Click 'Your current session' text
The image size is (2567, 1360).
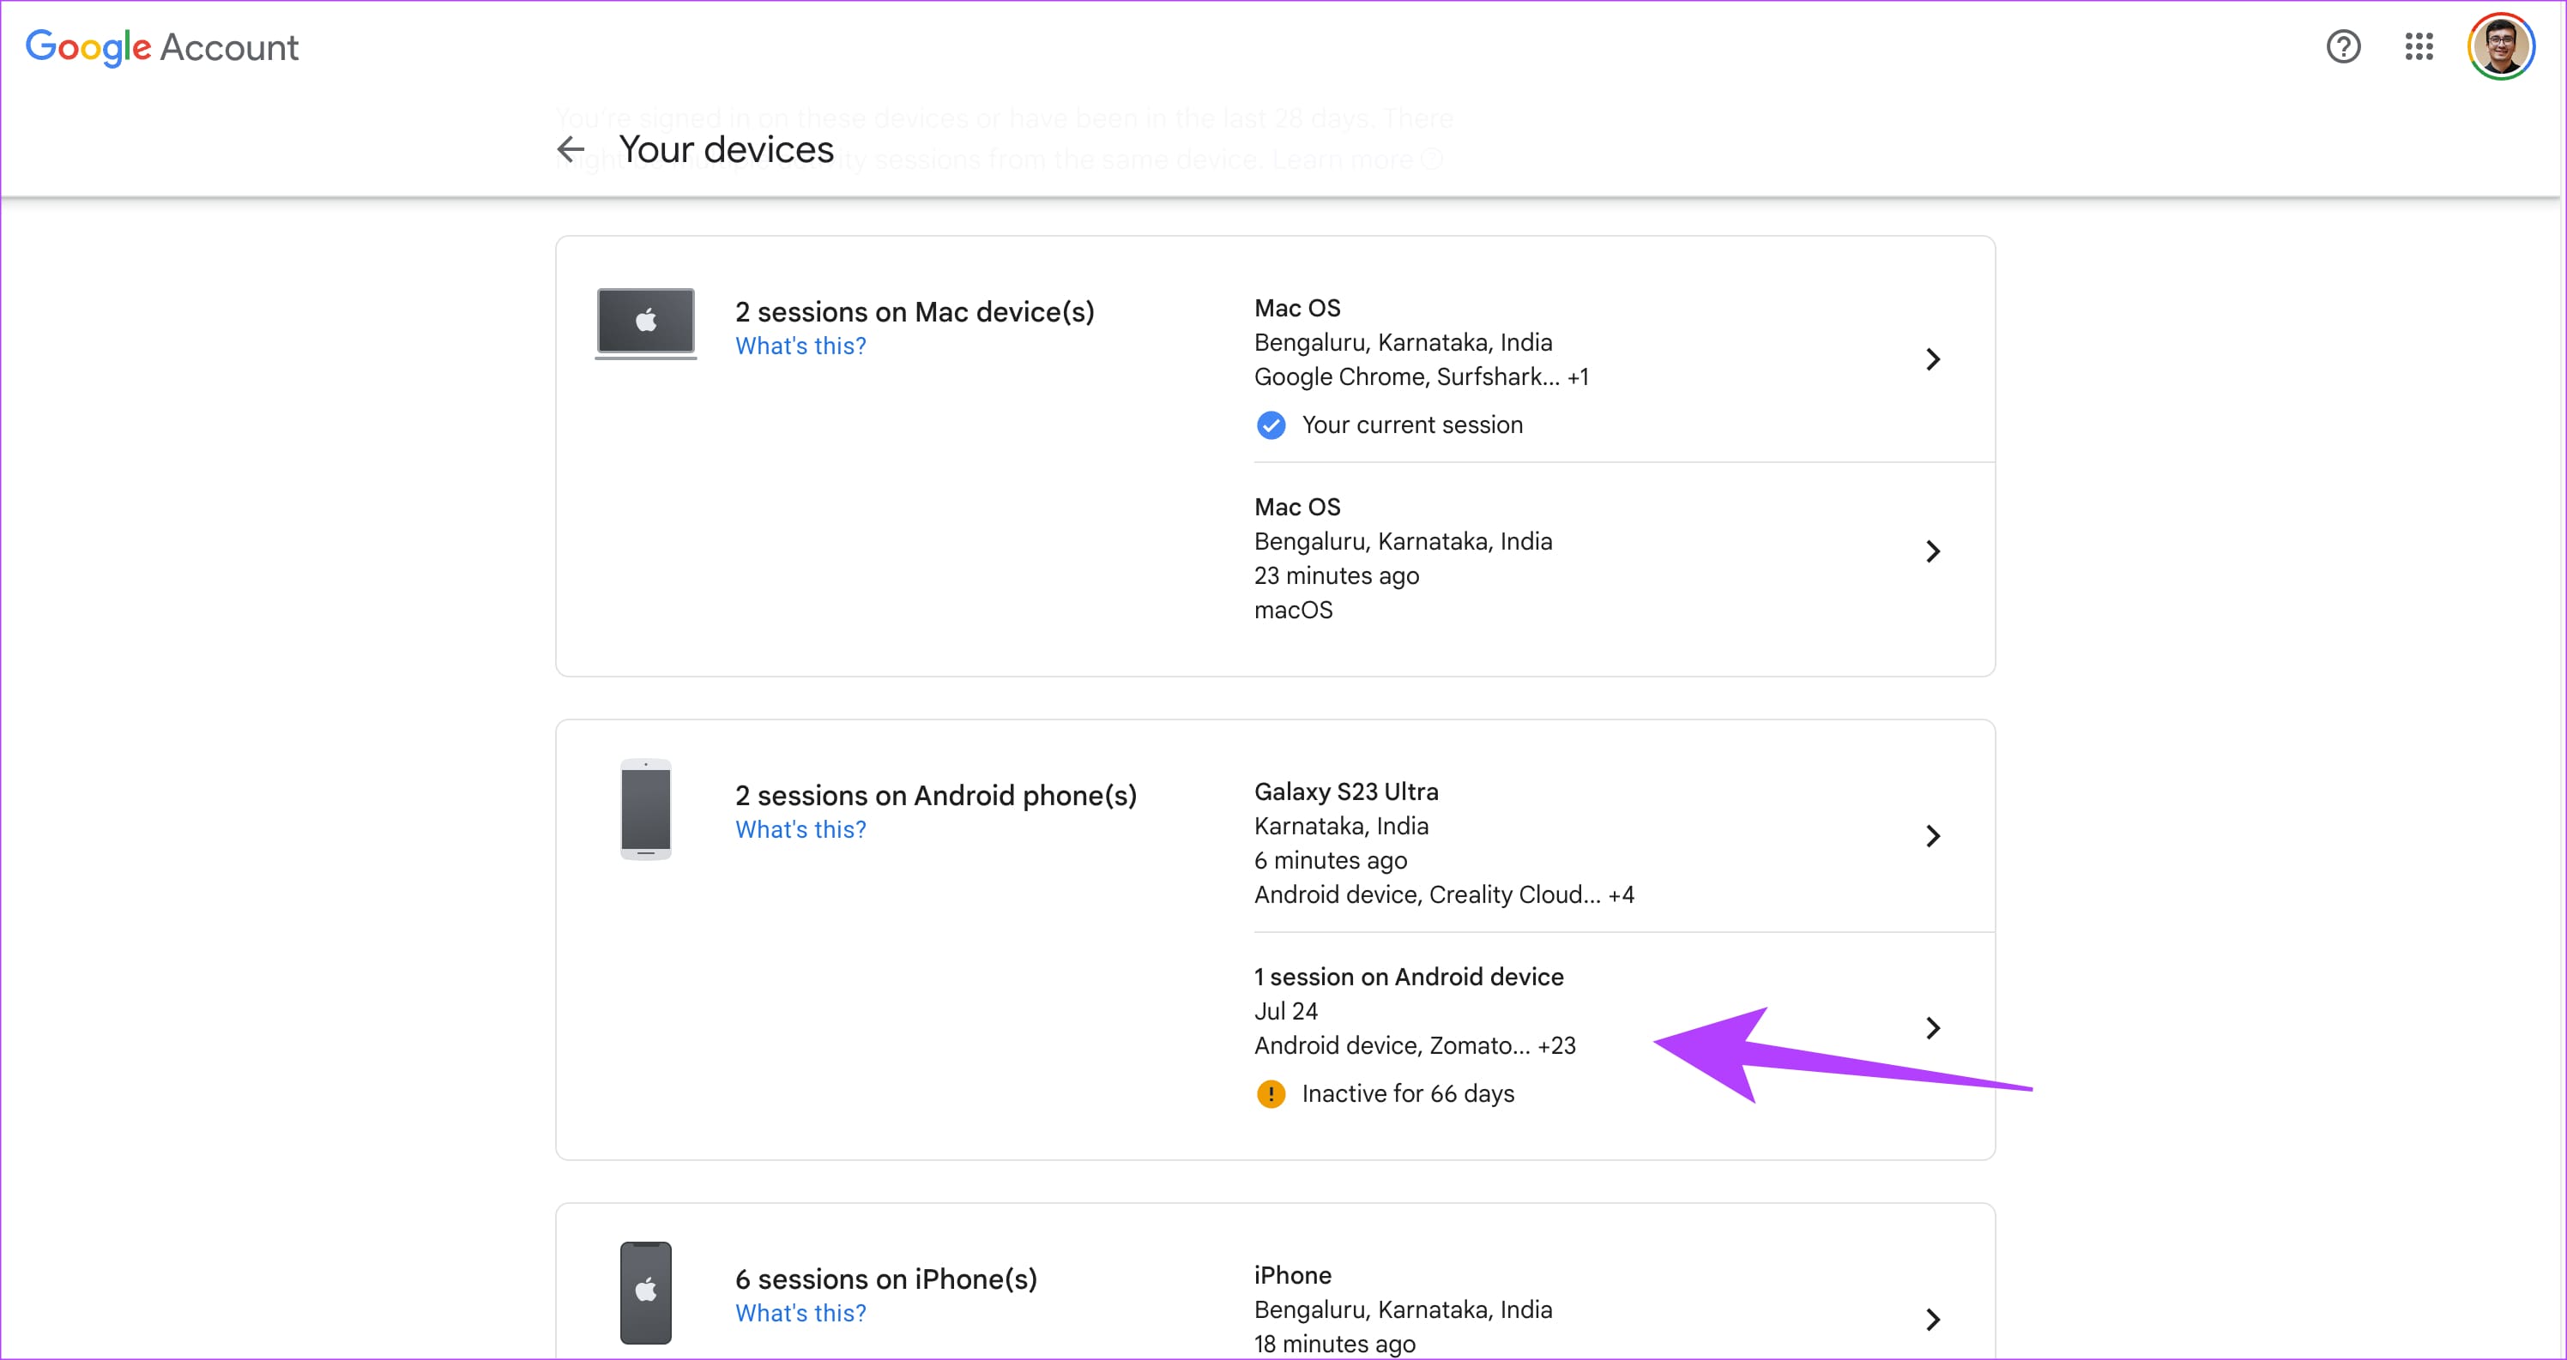(1412, 425)
